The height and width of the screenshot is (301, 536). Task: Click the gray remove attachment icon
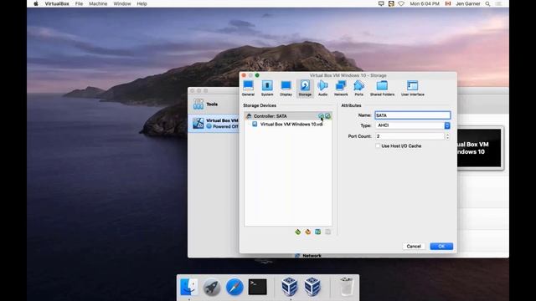(x=327, y=232)
